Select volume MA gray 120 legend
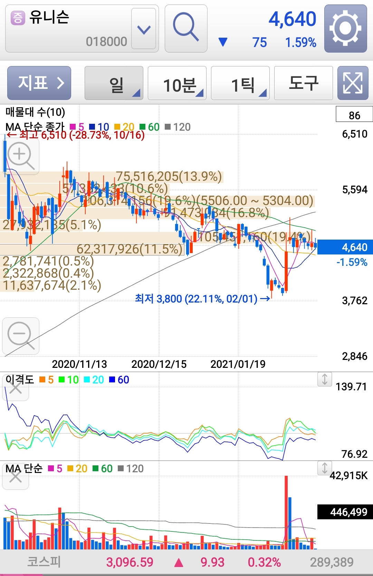 click(x=131, y=468)
